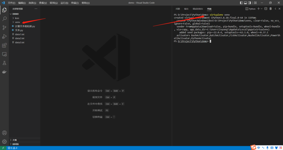
Task: Switch to 终端 terminal tab
Action: (209, 9)
